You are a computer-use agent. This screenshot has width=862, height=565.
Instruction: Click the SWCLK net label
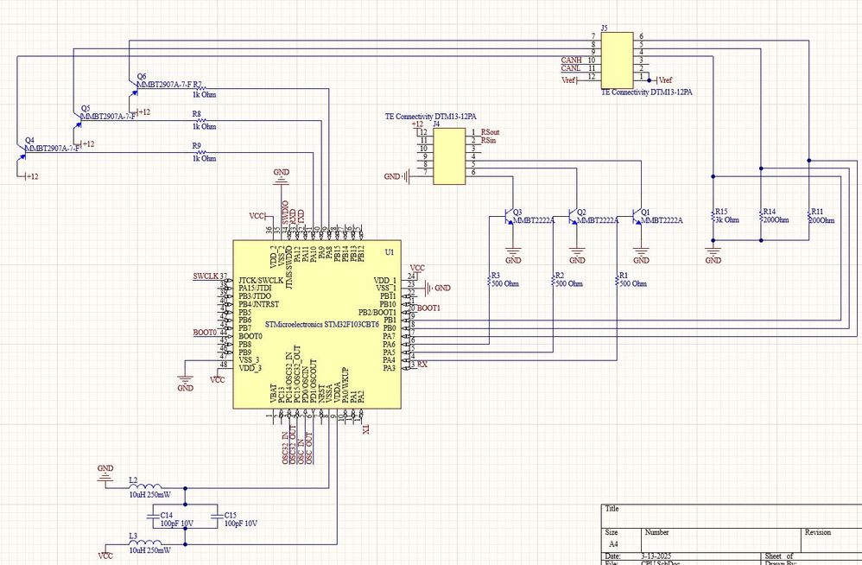(206, 276)
